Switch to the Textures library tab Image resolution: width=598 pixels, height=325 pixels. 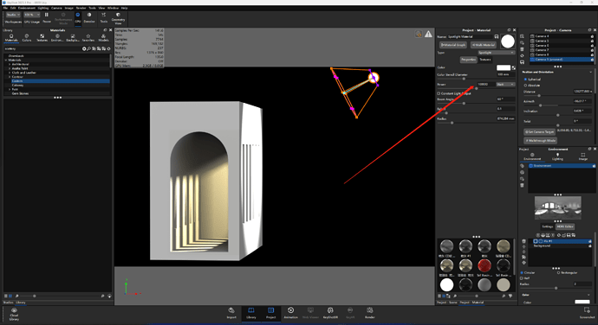[42, 37]
